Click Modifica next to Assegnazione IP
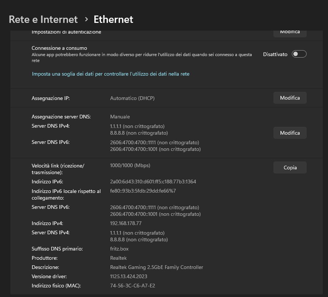The height and width of the screenshot is (297, 328). click(290, 98)
